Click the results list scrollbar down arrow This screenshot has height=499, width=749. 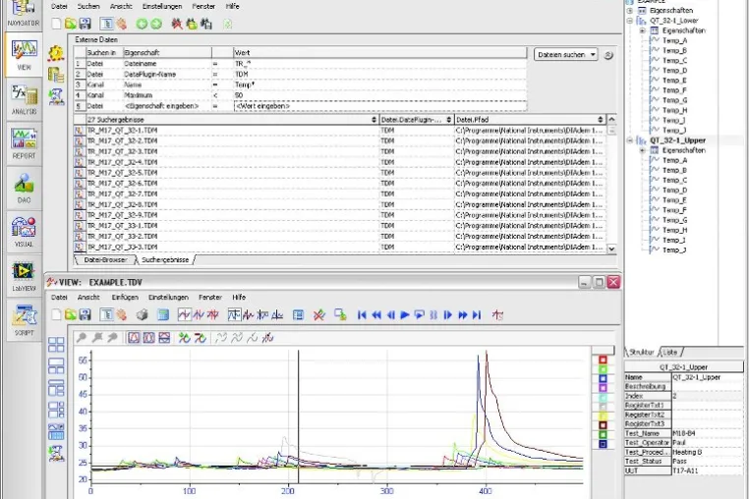point(611,249)
